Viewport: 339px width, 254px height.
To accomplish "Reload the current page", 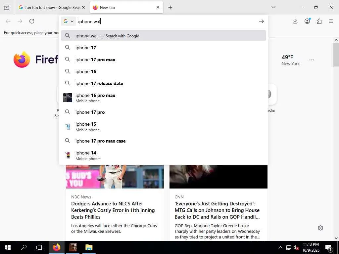I will 32,21.
